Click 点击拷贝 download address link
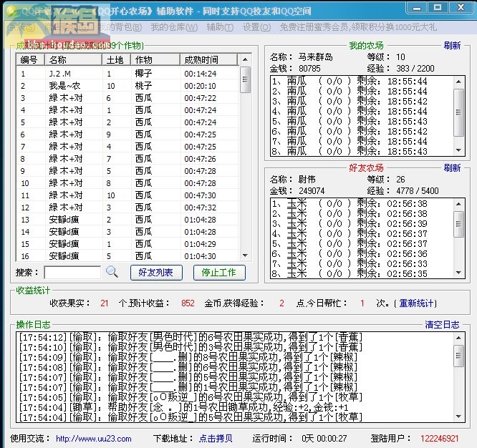Viewport: 477px width, 448px height. (x=216, y=438)
